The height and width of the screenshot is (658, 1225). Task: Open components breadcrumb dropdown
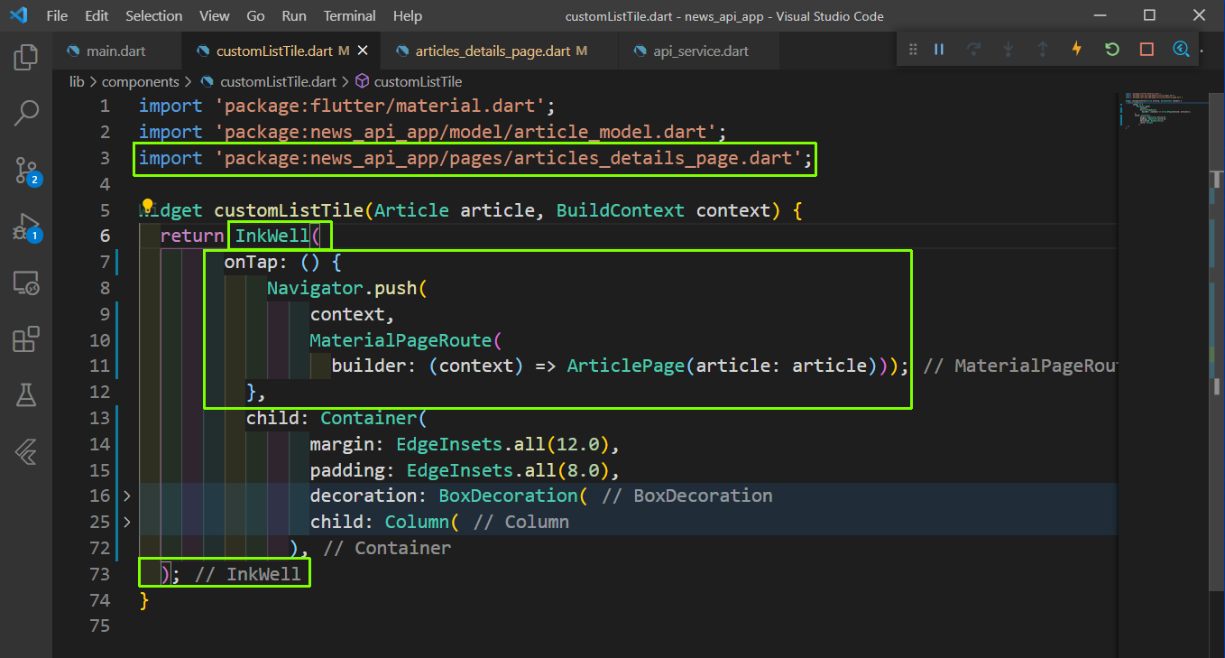[141, 81]
